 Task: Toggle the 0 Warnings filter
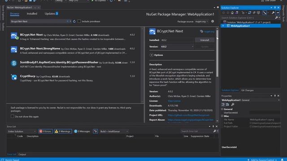coord(63,131)
